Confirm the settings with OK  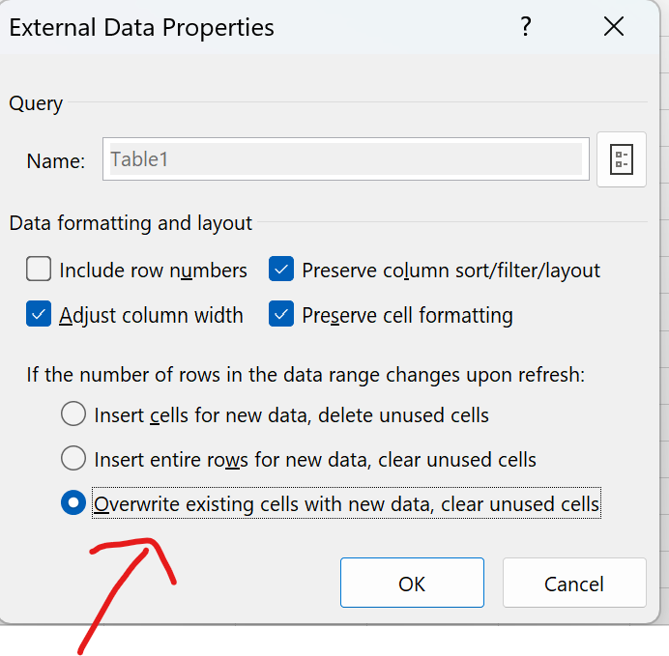[x=412, y=584]
